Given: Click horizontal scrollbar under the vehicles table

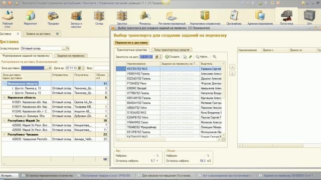Looking at the screenshot, I should click(x=169, y=139).
